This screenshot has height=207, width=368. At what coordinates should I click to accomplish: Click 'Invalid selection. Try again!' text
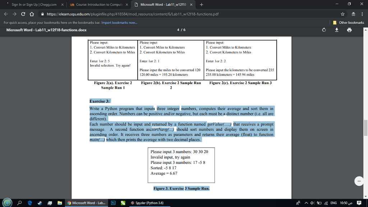110,65
